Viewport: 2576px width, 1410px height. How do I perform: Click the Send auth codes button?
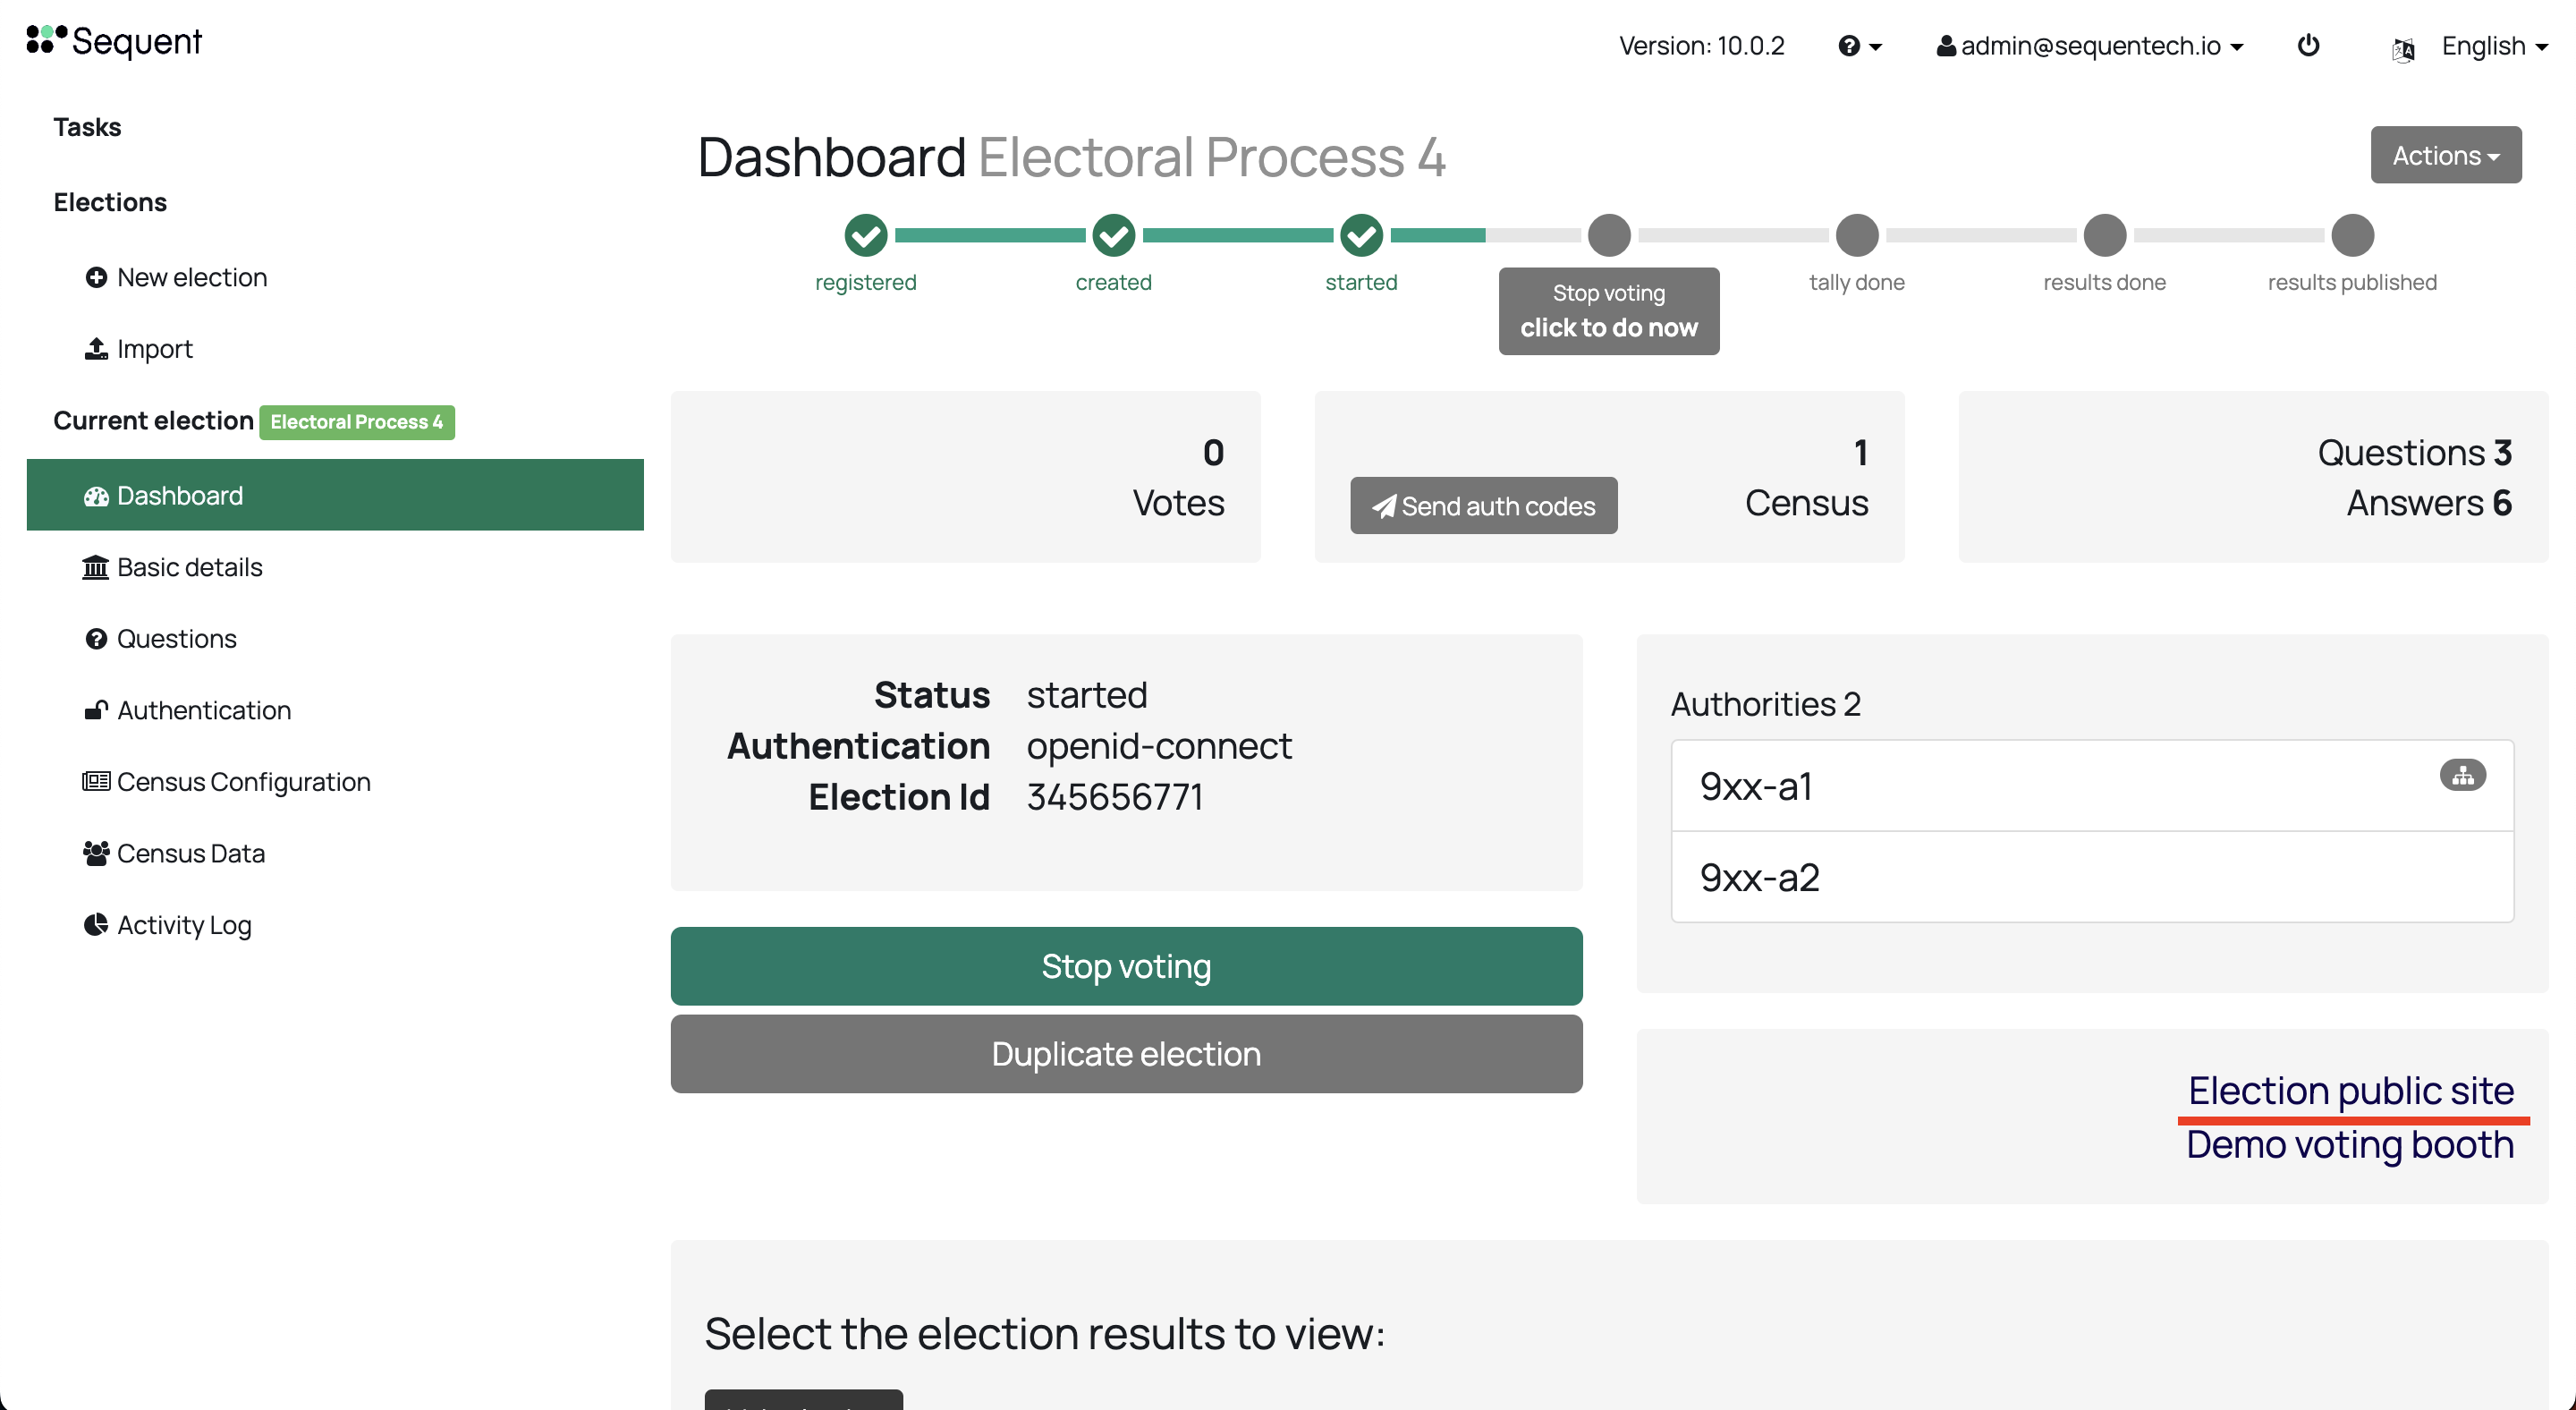[1483, 506]
